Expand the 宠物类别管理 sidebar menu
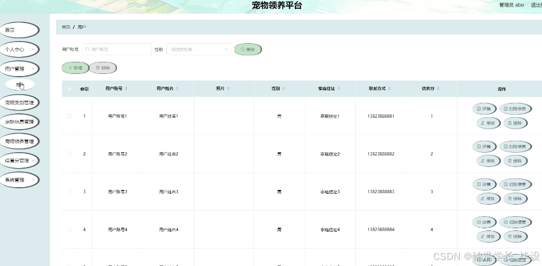Viewport: 542px width, 266px height. click(19, 102)
